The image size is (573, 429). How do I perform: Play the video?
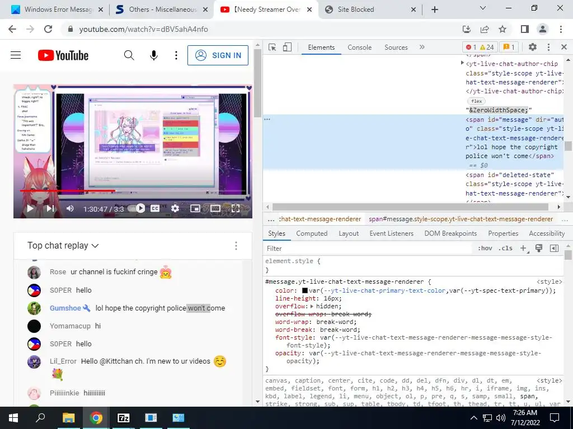(x=30, y=208)
